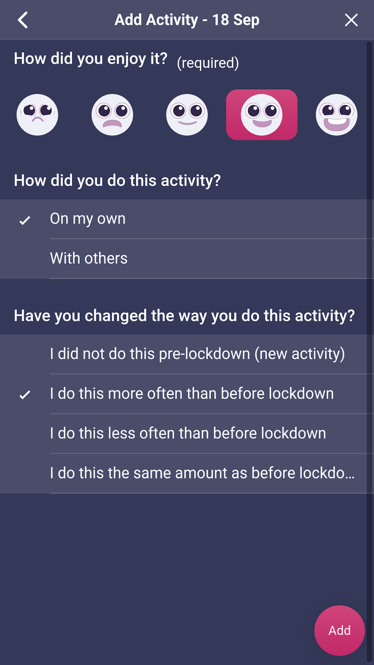
Task: Tap the checkmark next to more often
Action: click(x=25, y=395)
